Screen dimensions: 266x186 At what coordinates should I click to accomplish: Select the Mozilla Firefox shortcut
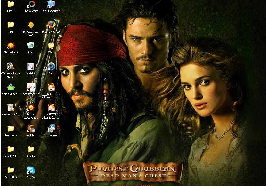(51, 25)
